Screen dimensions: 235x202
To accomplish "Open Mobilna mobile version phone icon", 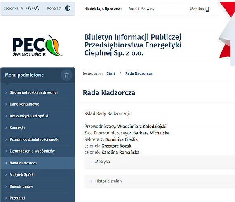I will (207, 9).
